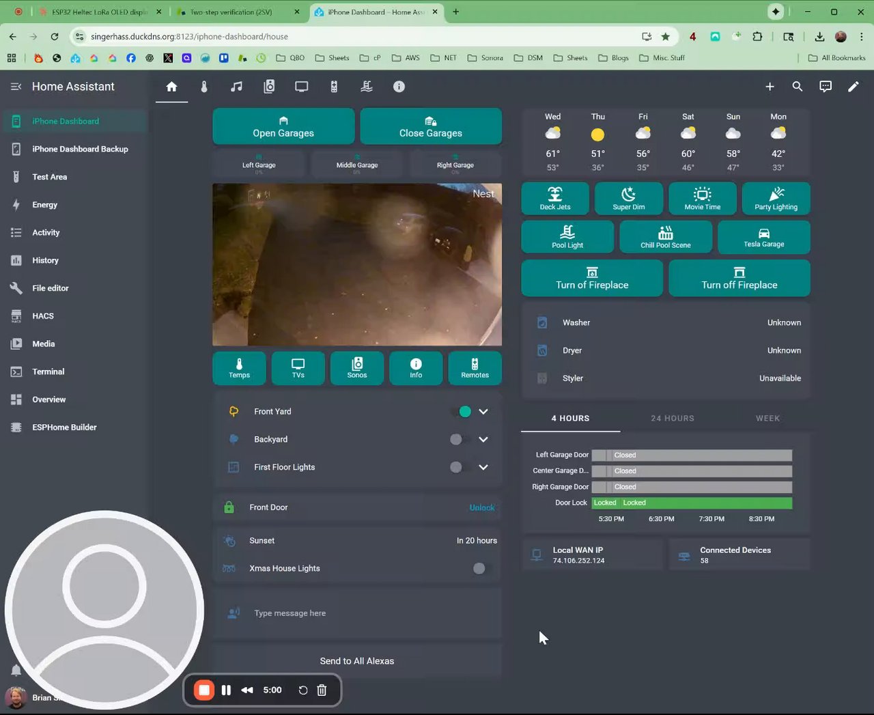This screenshot has height=715, width=874.
Task: Open the speaker view tab in header
Action: (x=269, y=87)
